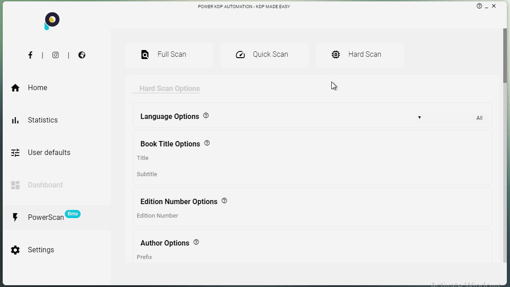The height and width of the screenshot is (287, 510).
Task: Click the Statistics bar chart icon
Action: [x=15, y=120]
